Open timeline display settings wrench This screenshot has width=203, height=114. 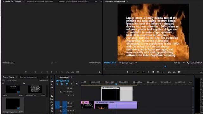(76, 84)
